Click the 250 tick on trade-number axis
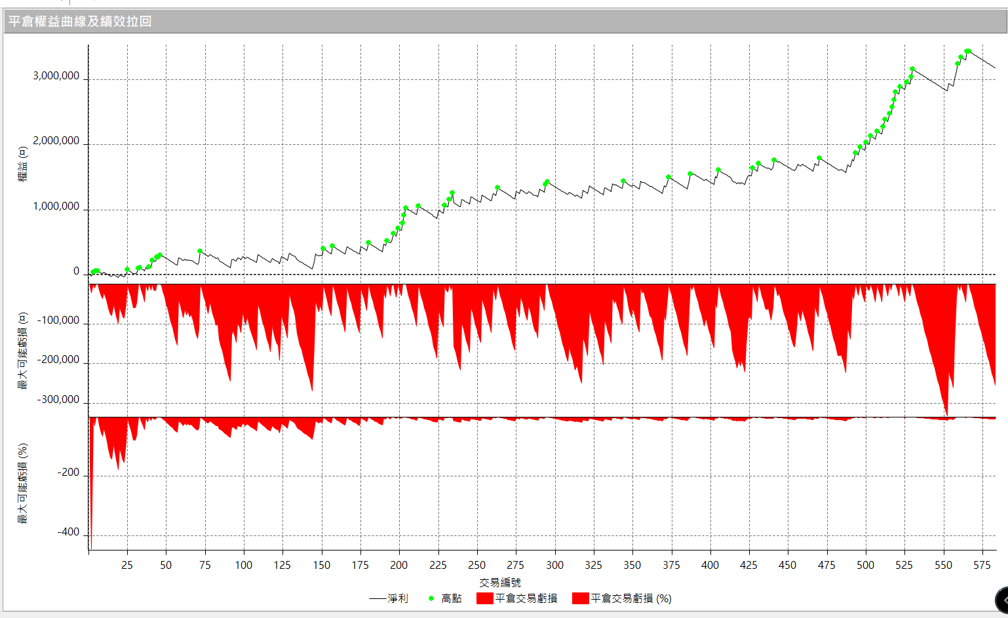 pos(477,565)
